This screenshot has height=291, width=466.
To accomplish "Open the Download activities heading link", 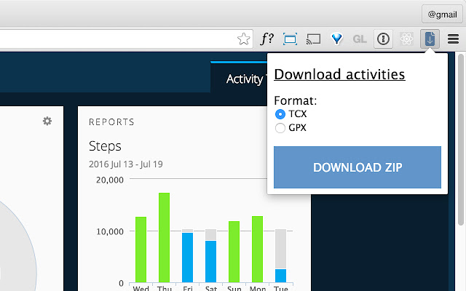I will coord(339,74).
